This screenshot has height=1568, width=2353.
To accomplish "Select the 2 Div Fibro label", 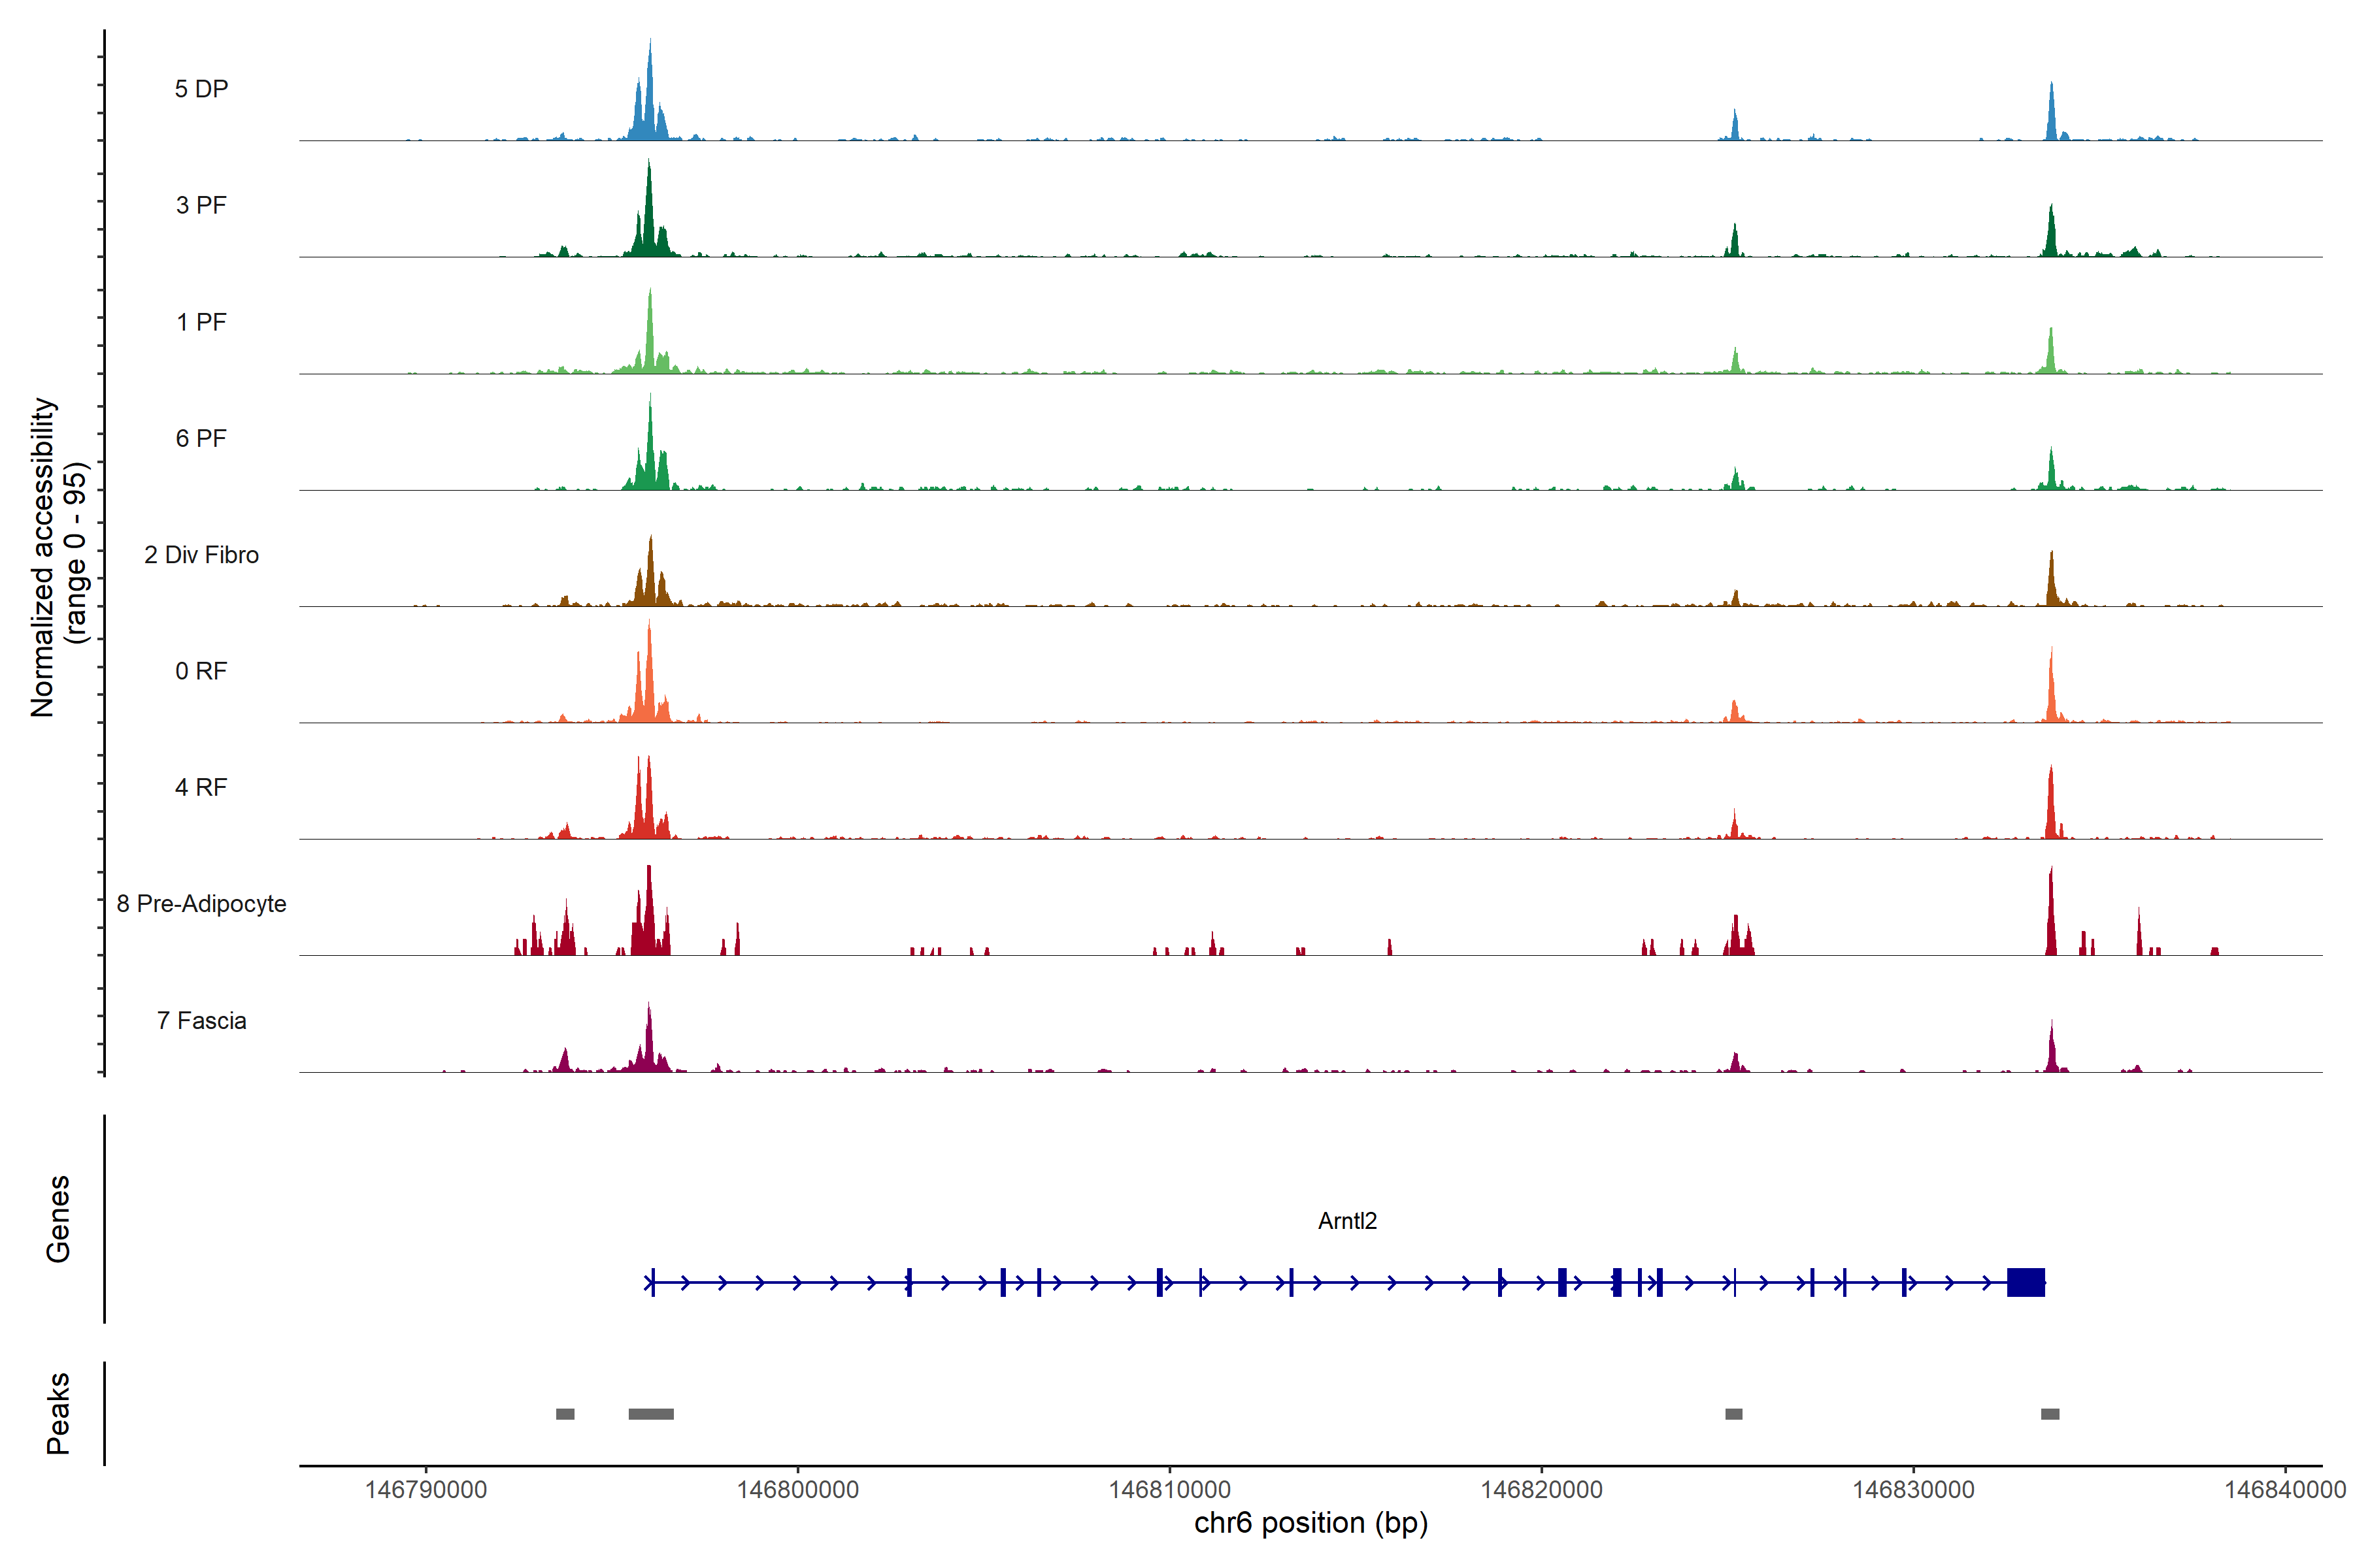I will coord(201,555).
